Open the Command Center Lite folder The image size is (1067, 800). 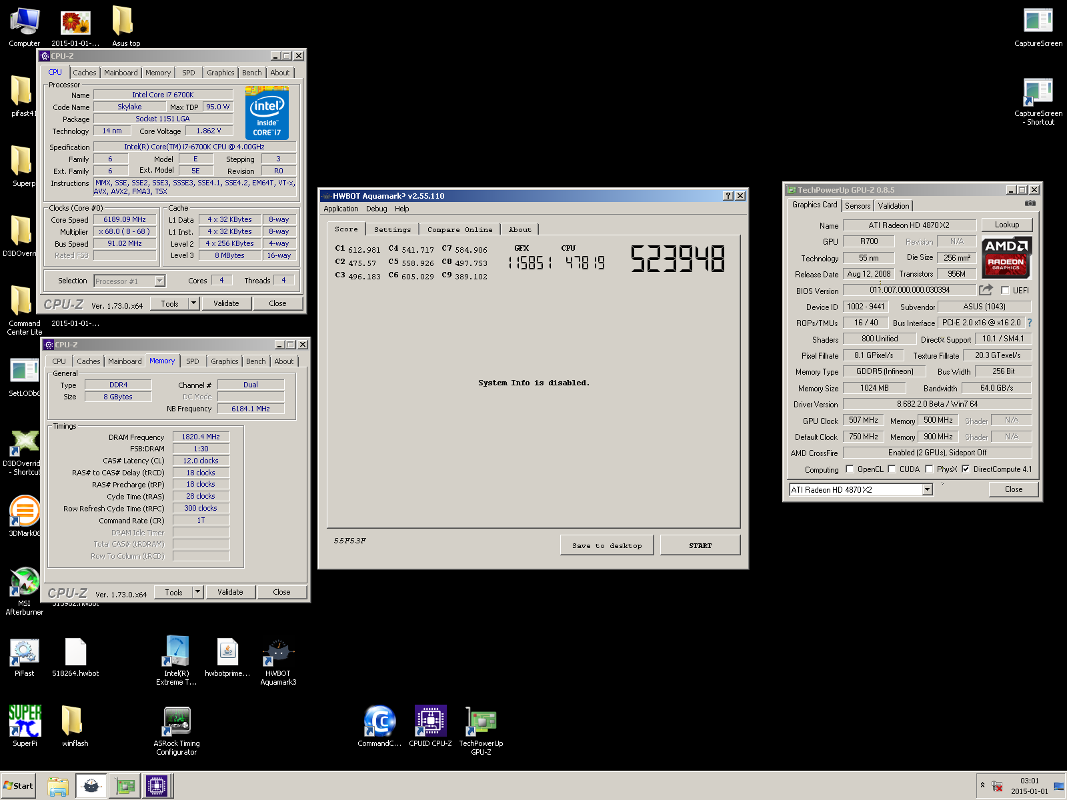click(x=24, y=310)
